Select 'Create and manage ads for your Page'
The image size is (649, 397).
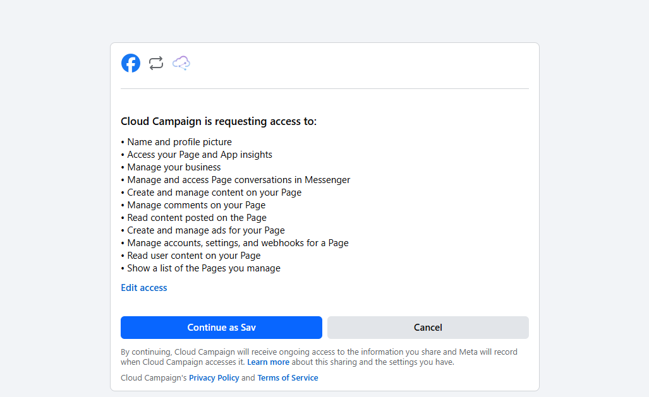pos(206,230)
